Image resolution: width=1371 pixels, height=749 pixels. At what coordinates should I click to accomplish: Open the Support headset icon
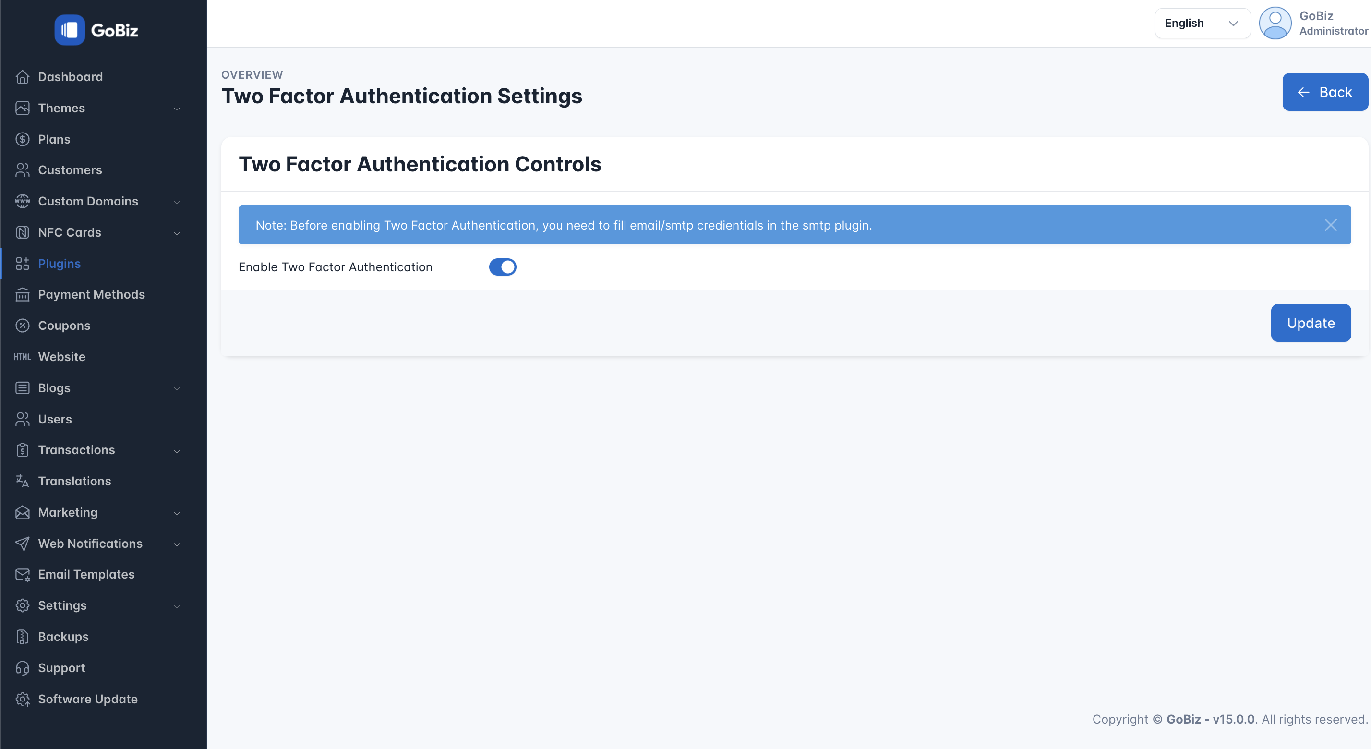pos(22,667)
